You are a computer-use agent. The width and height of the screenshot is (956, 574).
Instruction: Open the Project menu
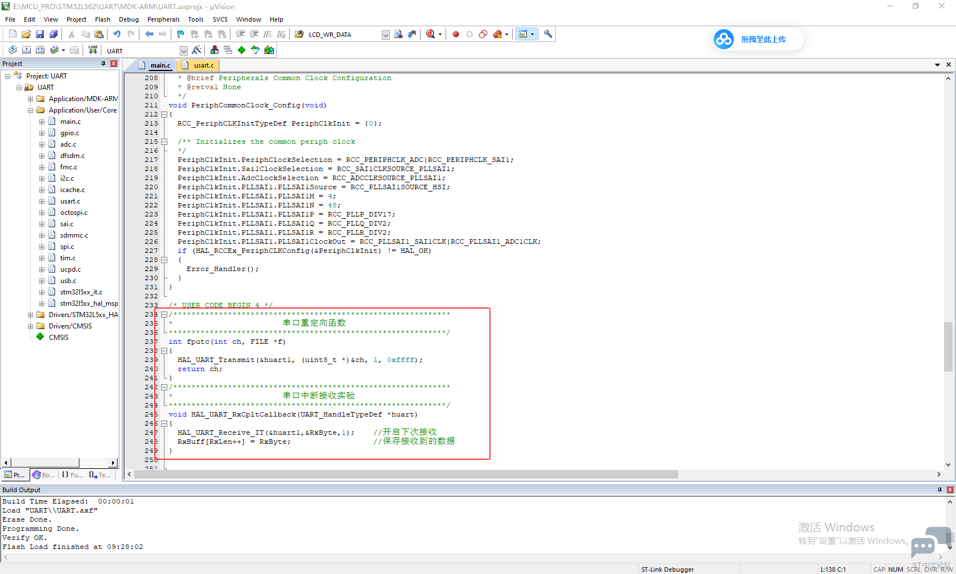(76, 19)
